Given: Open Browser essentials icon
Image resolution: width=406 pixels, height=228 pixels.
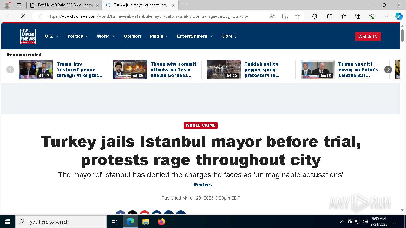Looking at the screenshot, I should [372, 16].
